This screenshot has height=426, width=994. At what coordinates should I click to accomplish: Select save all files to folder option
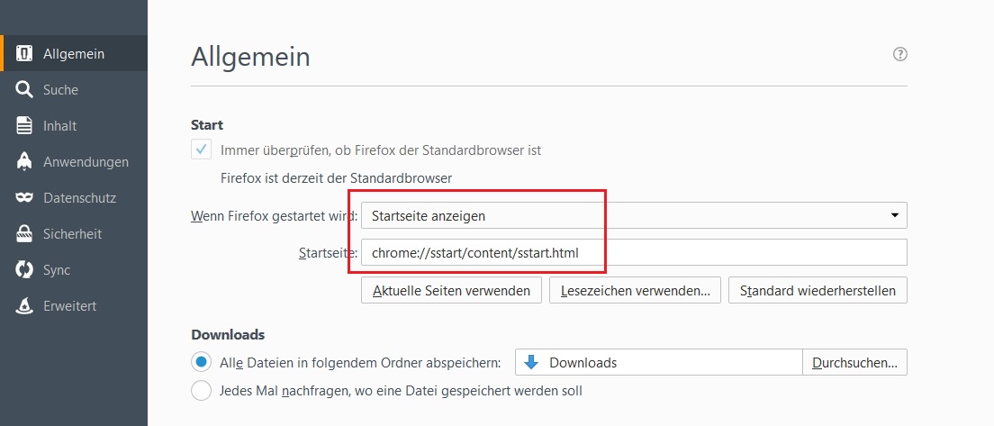[202, 362]
